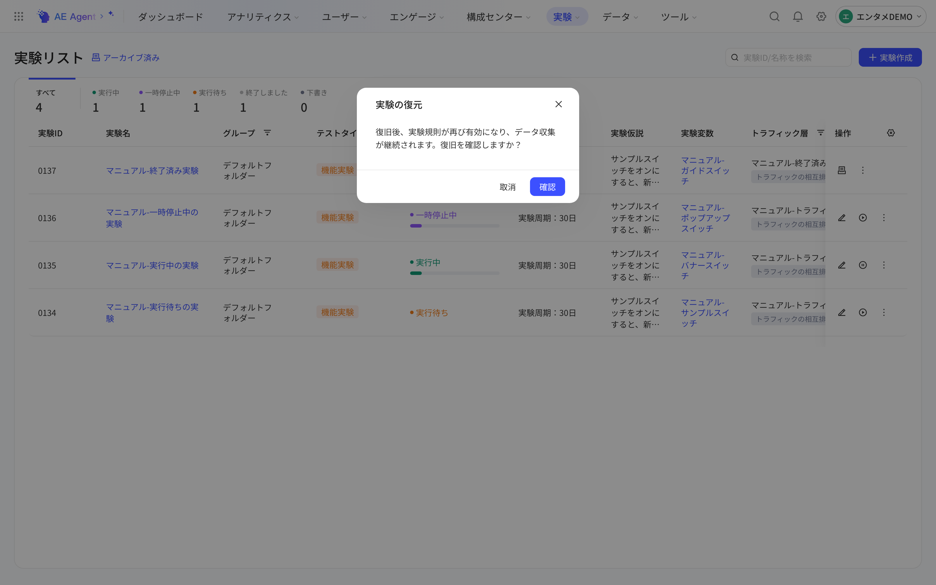This screenshot has height=585, width=936.
Task: Open マニュアル-実行待ちの実験 experiment link
Action: [152, 313]
